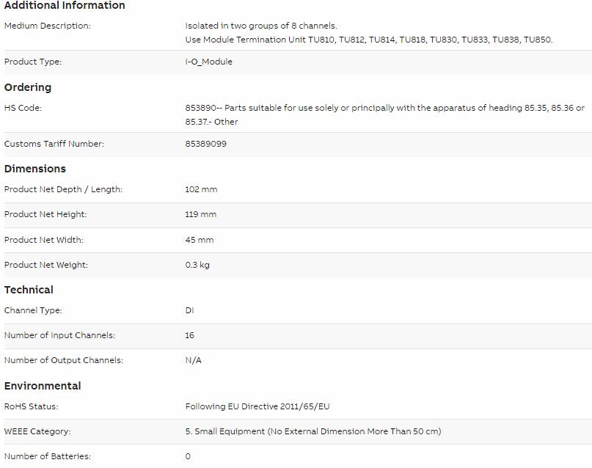
Task: Click the Medium Description label
Action: click(48, 26)
